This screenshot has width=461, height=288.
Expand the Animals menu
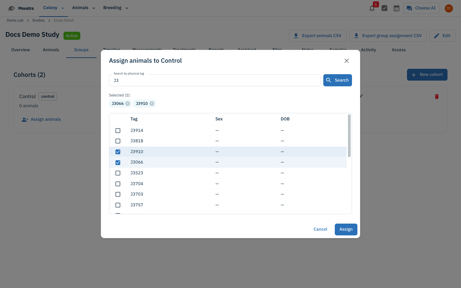coord(84,8)
